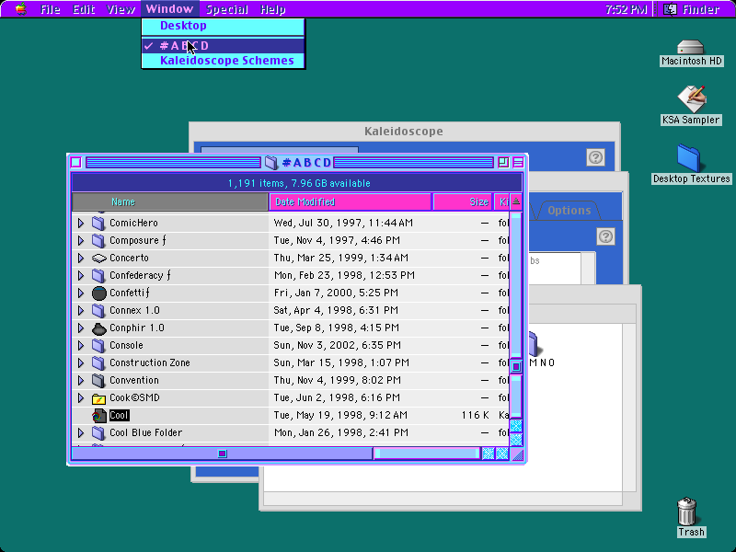Sort list by Date Modified column
This screenshot has width=736, height=552.
point(351,201)
